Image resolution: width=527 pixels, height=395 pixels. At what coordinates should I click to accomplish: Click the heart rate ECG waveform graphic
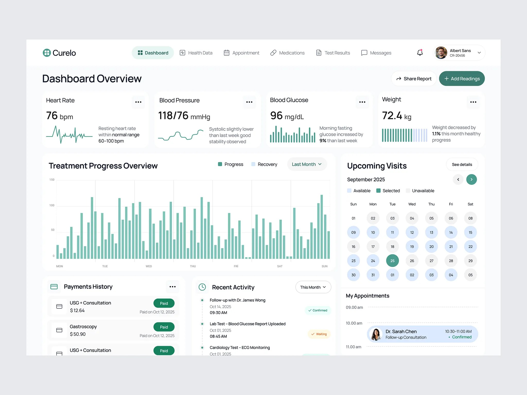pyautogui.click(x=69, y=134)
